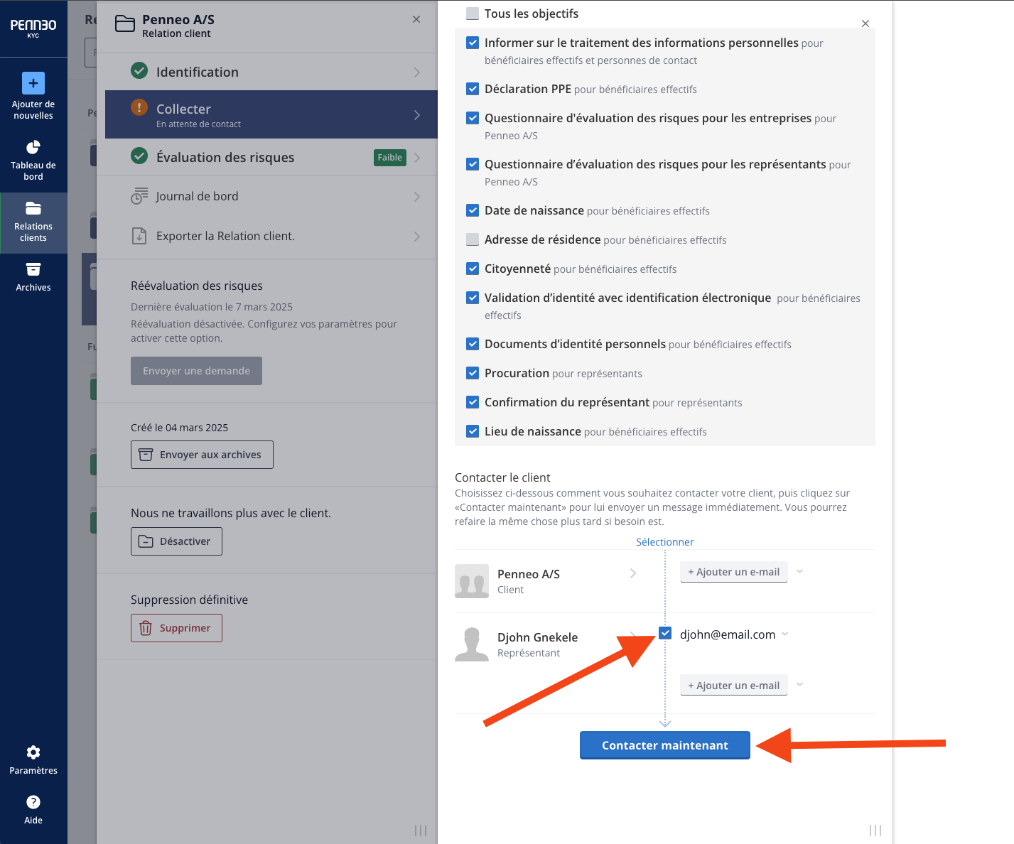Click the export document icon
Viewport: 1014px width, 844px height.
click(139, 236)
